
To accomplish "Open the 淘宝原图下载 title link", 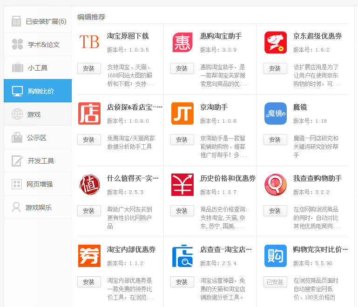I will (128, 36).
